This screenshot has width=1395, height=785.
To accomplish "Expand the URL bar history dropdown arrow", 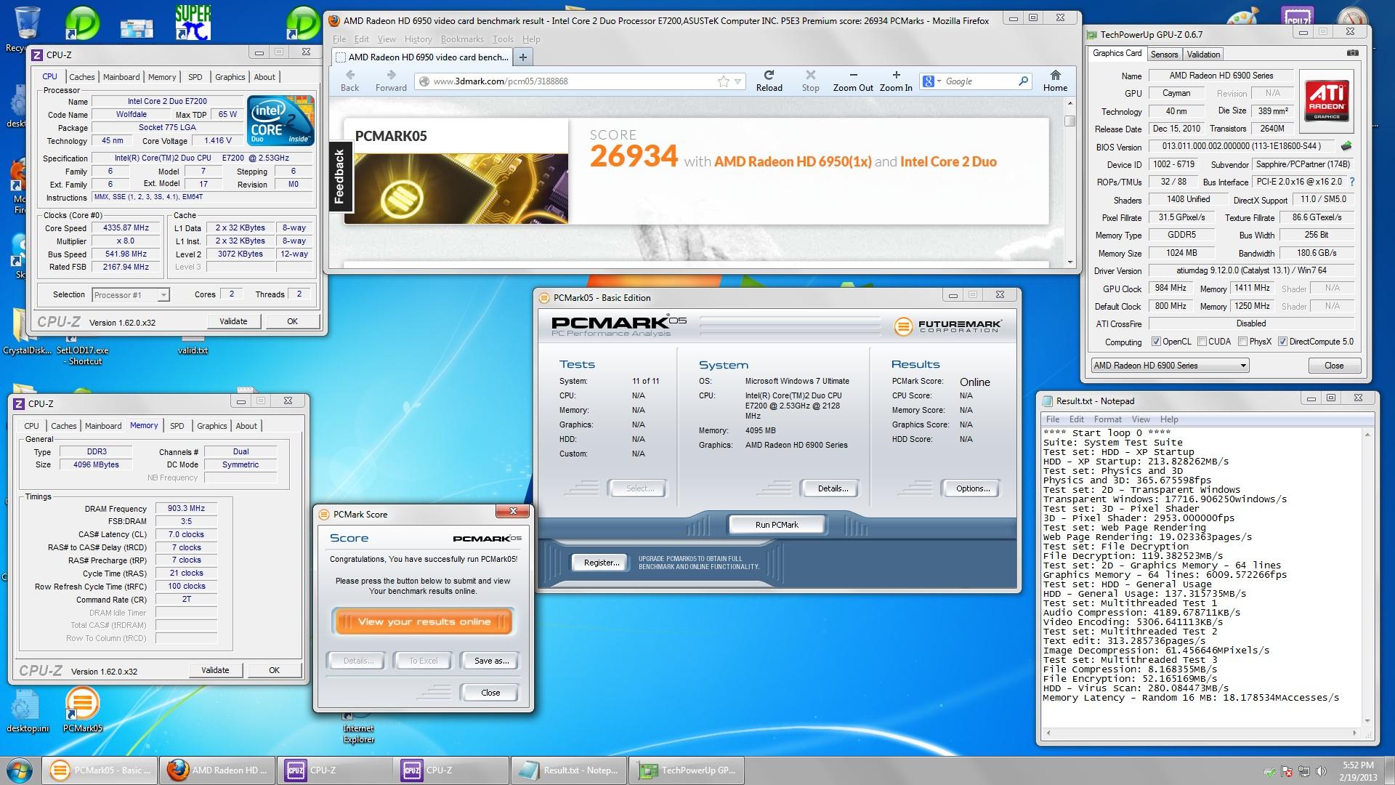I will (738, 81).
